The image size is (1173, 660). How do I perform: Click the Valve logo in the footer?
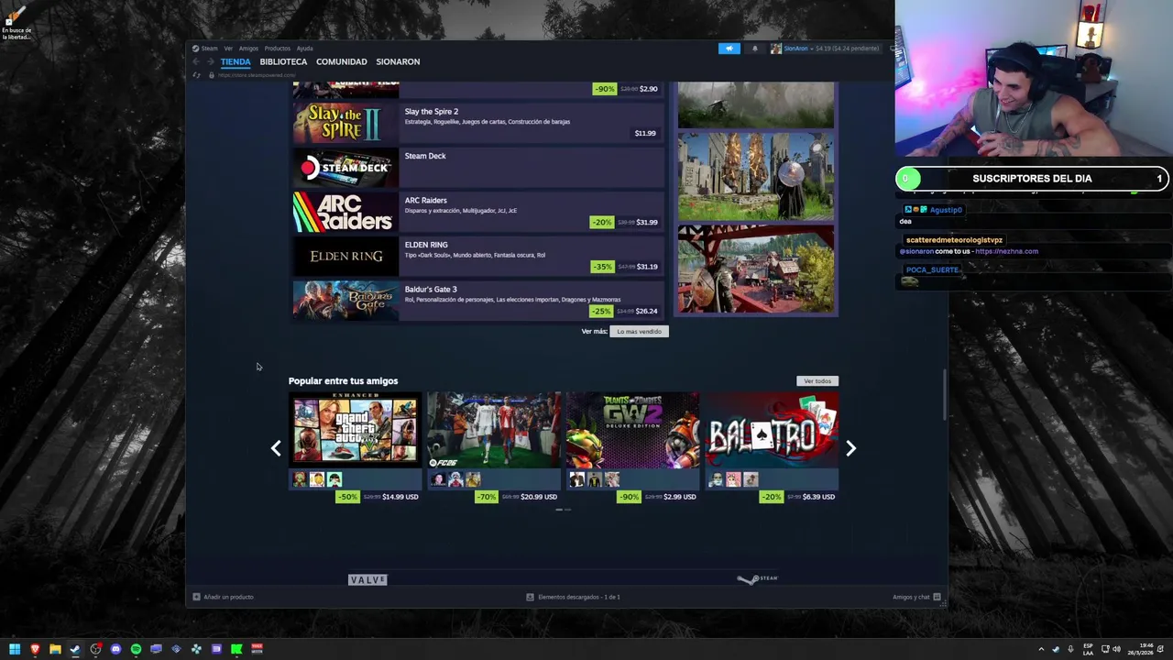click(367, 579)
